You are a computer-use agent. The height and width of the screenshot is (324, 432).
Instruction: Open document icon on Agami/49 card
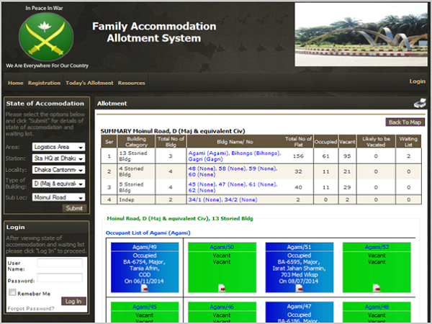click(x=145, y=288)
